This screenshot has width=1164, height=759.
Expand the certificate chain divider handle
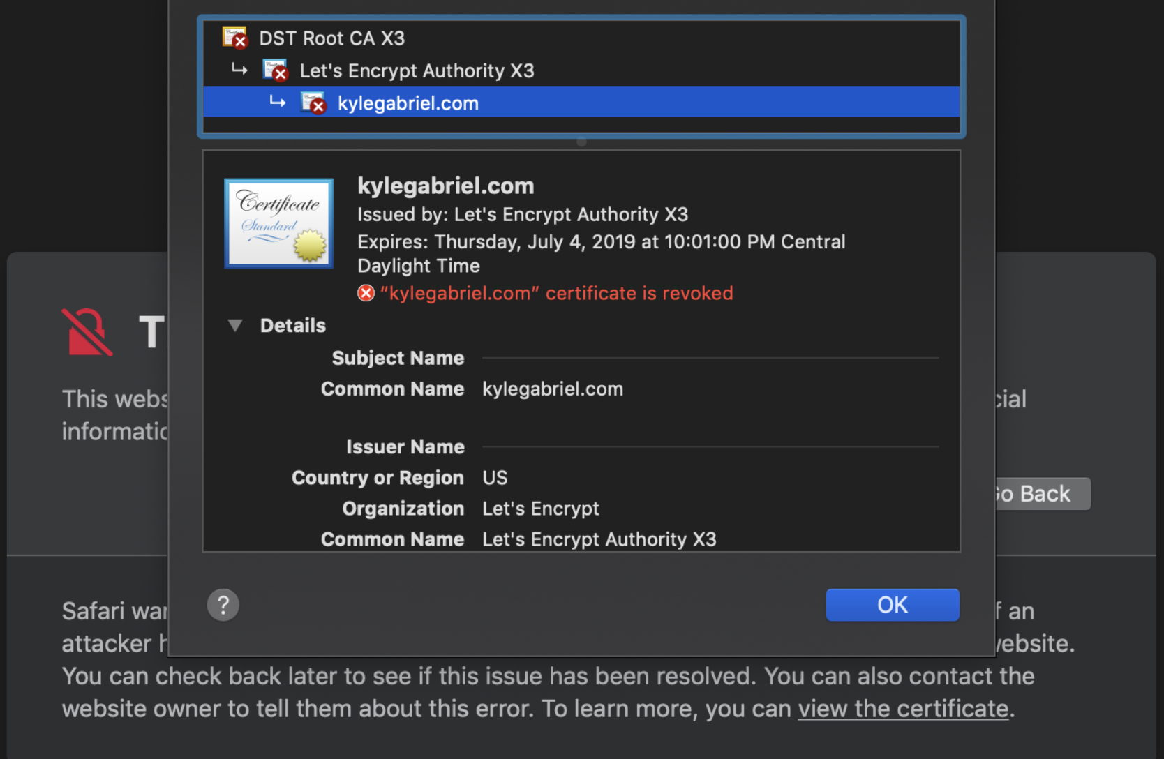pos(581,142)
